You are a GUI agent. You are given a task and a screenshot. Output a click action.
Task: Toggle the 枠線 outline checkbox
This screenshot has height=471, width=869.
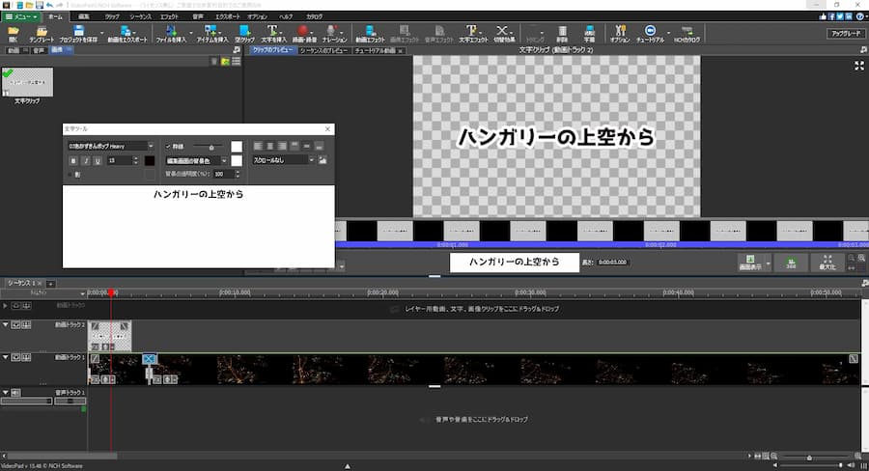click(168, 147)
